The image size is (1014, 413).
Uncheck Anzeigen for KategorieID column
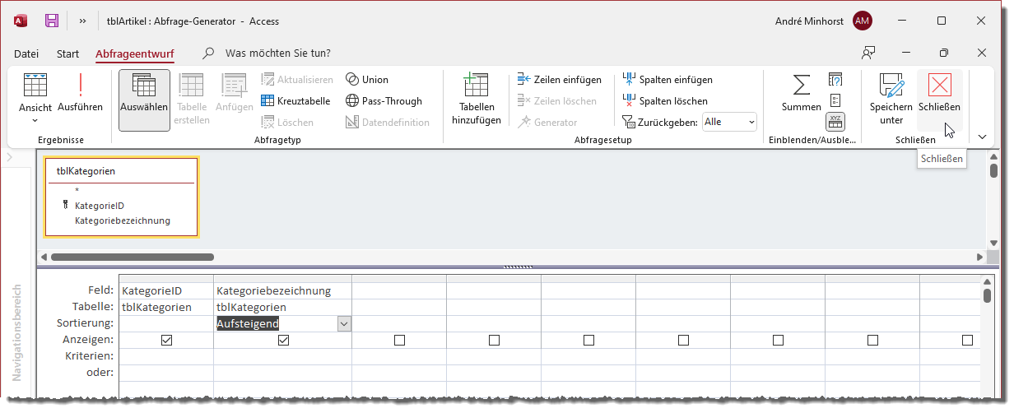pos(166,340)
